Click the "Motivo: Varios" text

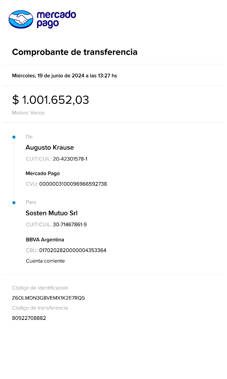28,113
